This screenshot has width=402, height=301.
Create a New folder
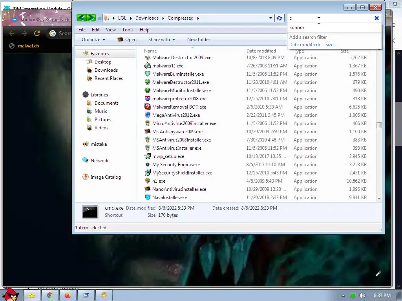click(199, 40)
